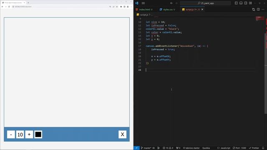This screenshot has width=267, height=150.
Task: Click the brush size value 10
Action: (x=20, y=135)
